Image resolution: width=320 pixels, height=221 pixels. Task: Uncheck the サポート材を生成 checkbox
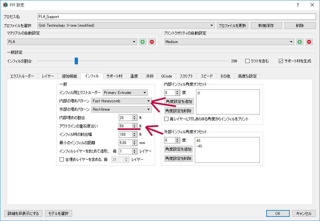(x=281, y=61)
